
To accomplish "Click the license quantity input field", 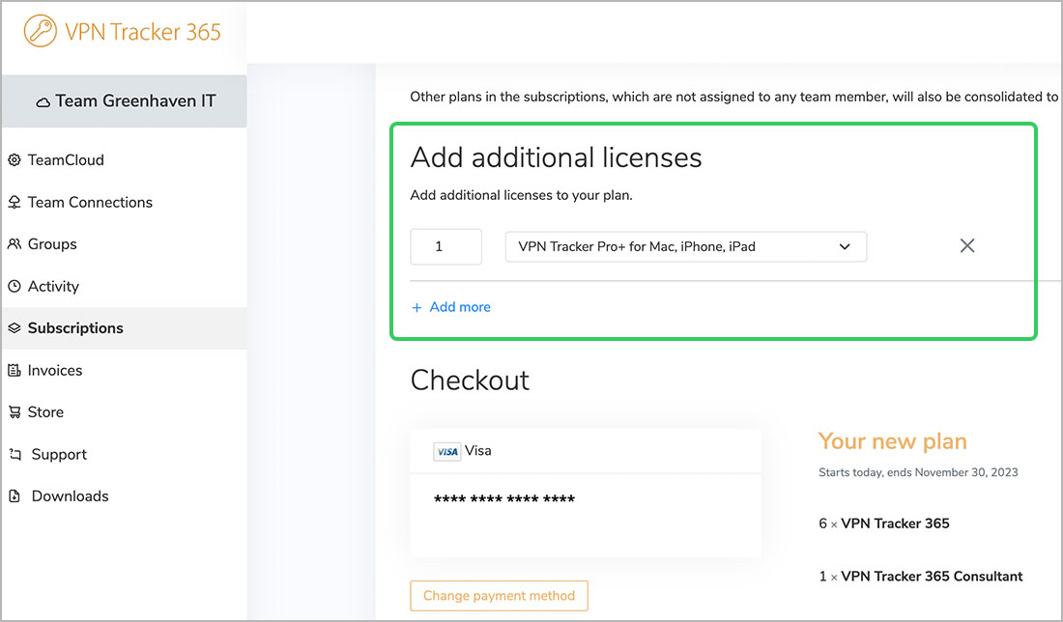I will pos(445,246).
